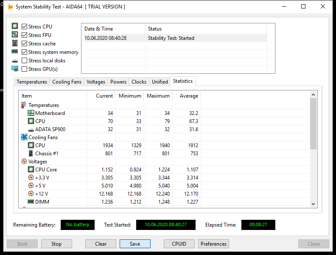Click CPU fan maximum value '1940'
Image resolution: width=336 pixels, height=255 pixels.
click(x=165, y=146)
